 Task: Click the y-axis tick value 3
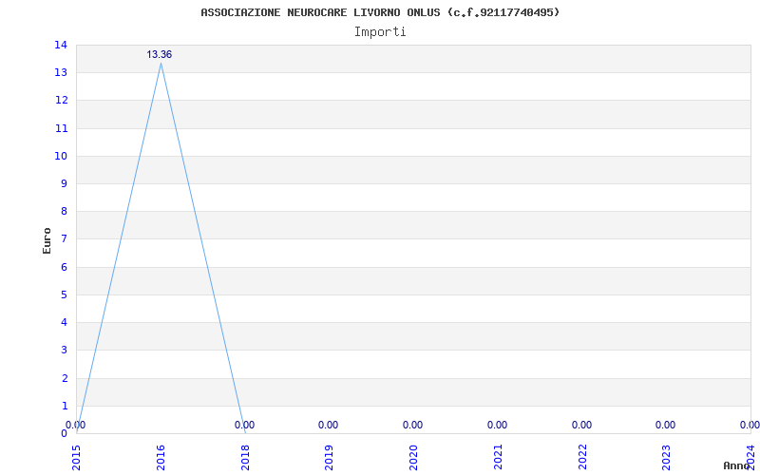click(65, 350)
